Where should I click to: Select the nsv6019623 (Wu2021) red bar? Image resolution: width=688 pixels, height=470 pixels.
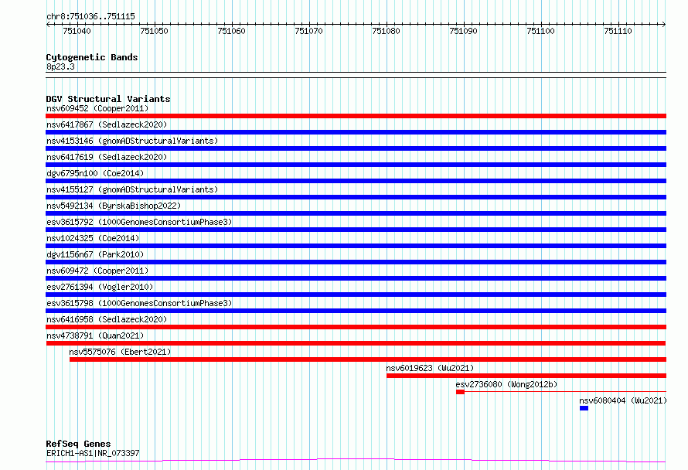point(526,376)
